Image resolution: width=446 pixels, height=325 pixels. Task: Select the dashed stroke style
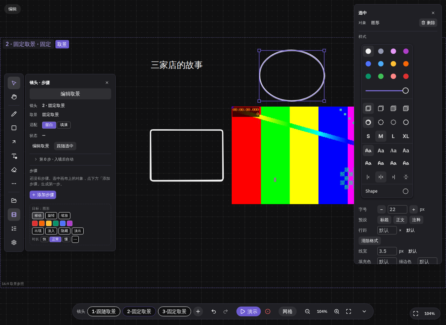381,122
